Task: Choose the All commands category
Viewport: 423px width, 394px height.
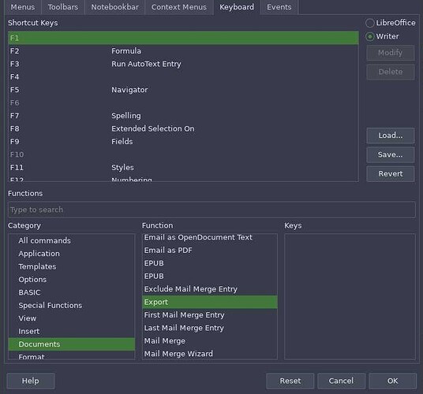Action: tap(72, 240)
